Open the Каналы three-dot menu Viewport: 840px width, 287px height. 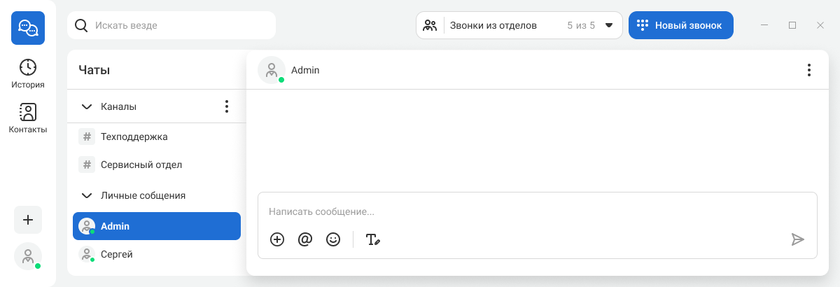tap(226, 106)
